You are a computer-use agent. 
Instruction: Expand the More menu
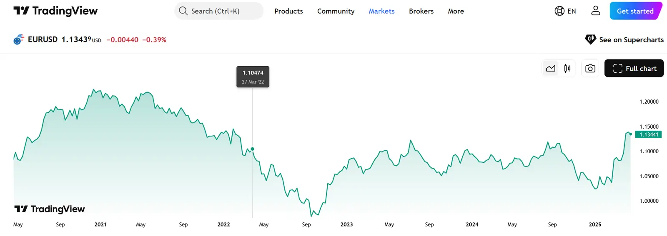[x=456, y=11]
